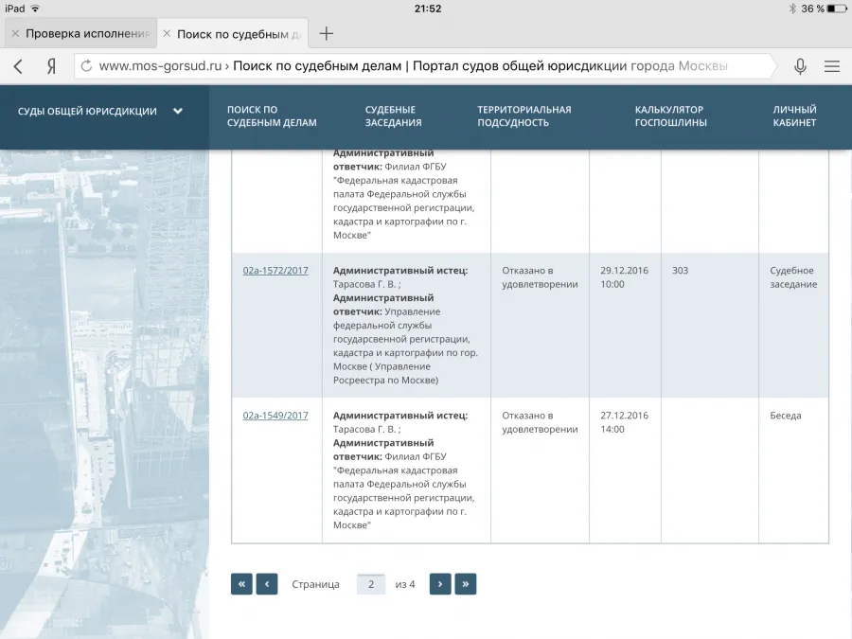This screenshot has width=852, height=639.
Task: Select the Страница label in pagination
Action: pyautogui.click(x=315, y=584)
